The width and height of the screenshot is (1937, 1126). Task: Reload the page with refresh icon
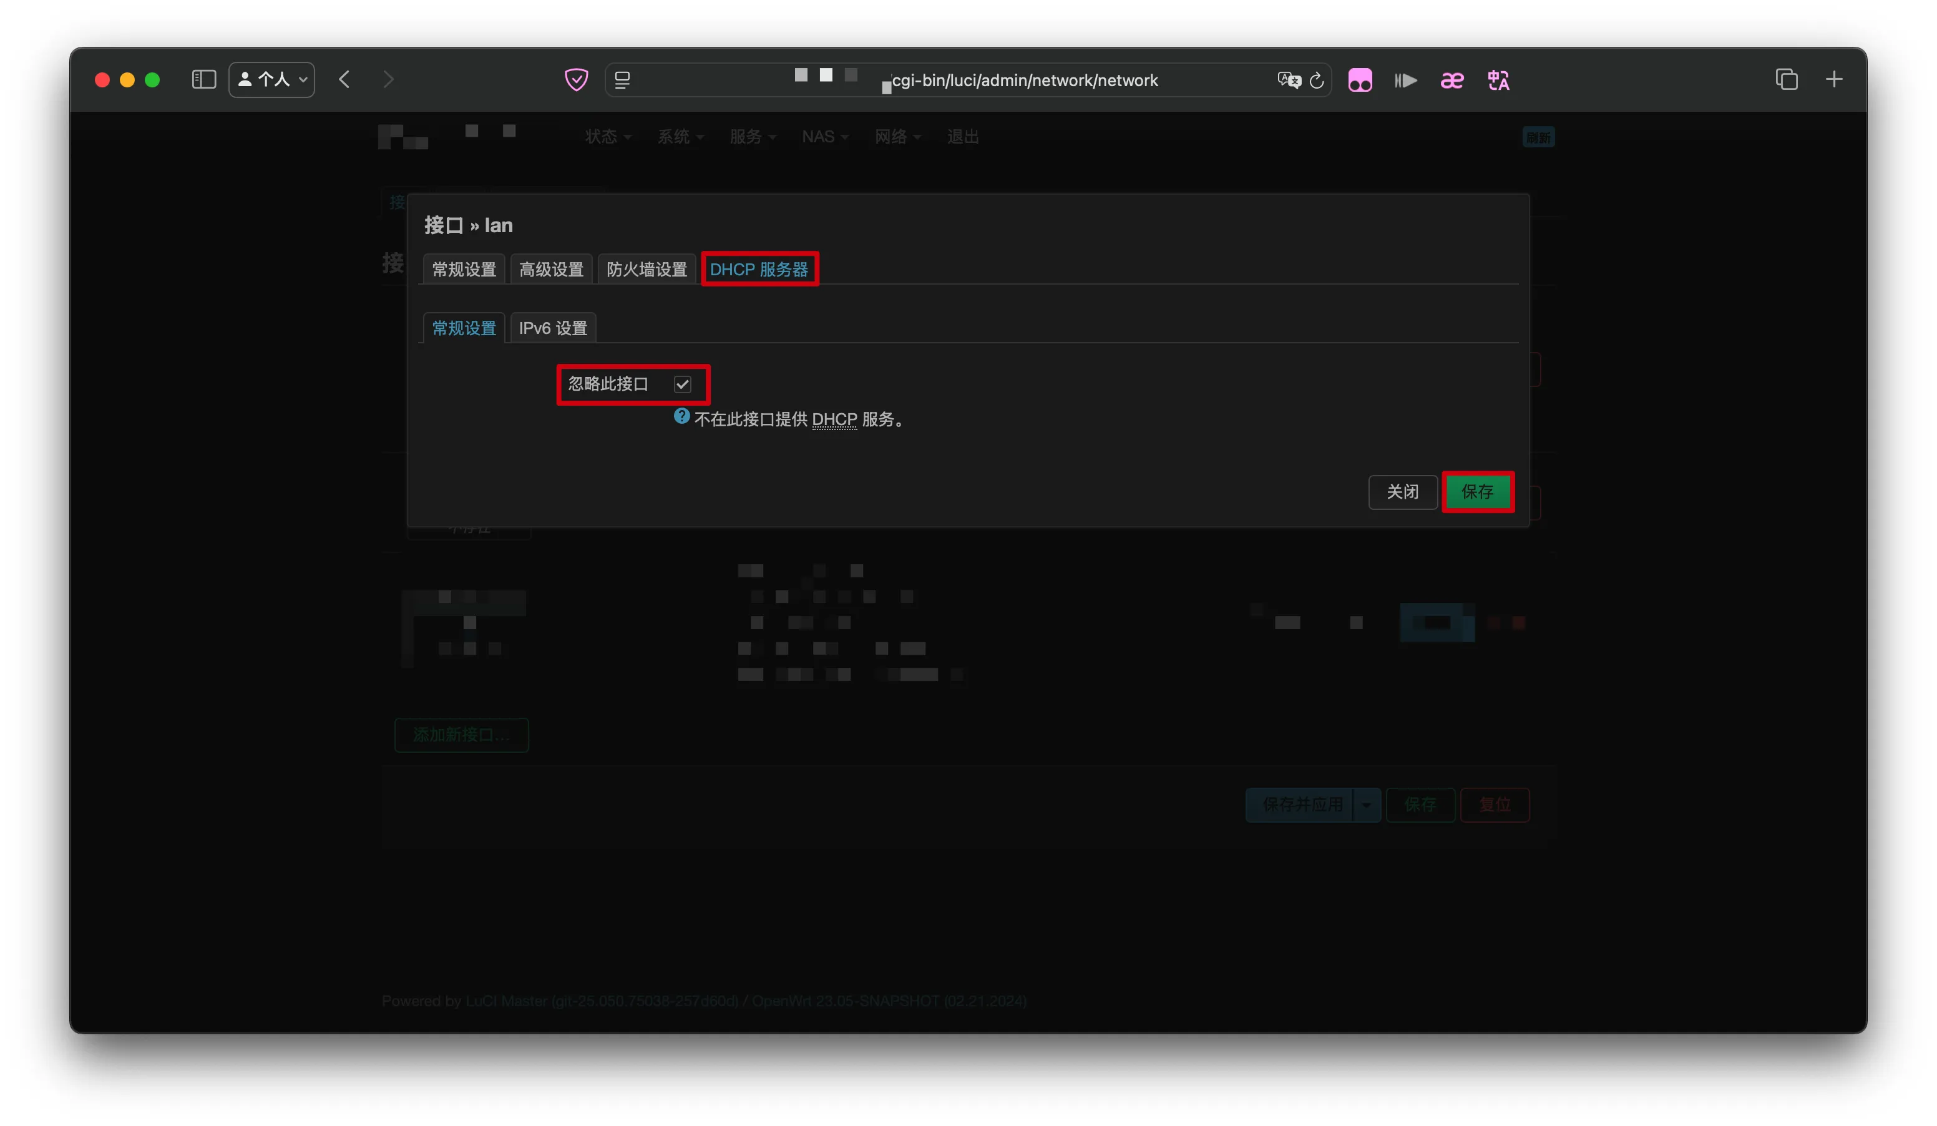click(1317, 80)
